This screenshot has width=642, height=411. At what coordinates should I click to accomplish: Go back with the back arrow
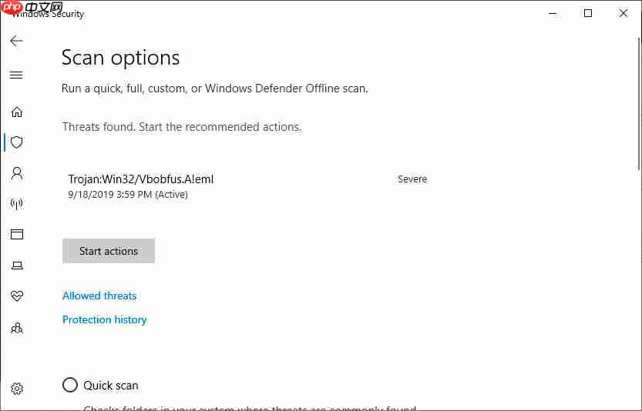(x=16, y=41)
